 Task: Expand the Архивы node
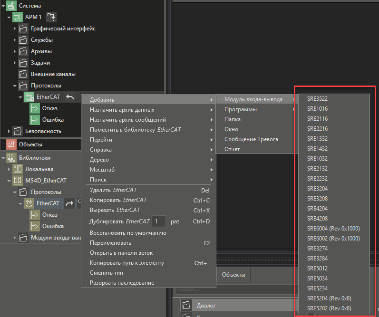coord(14,51)
